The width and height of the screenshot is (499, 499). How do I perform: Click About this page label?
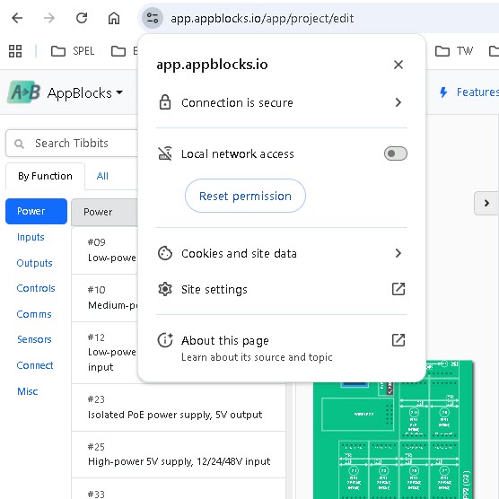pos(225,340)
